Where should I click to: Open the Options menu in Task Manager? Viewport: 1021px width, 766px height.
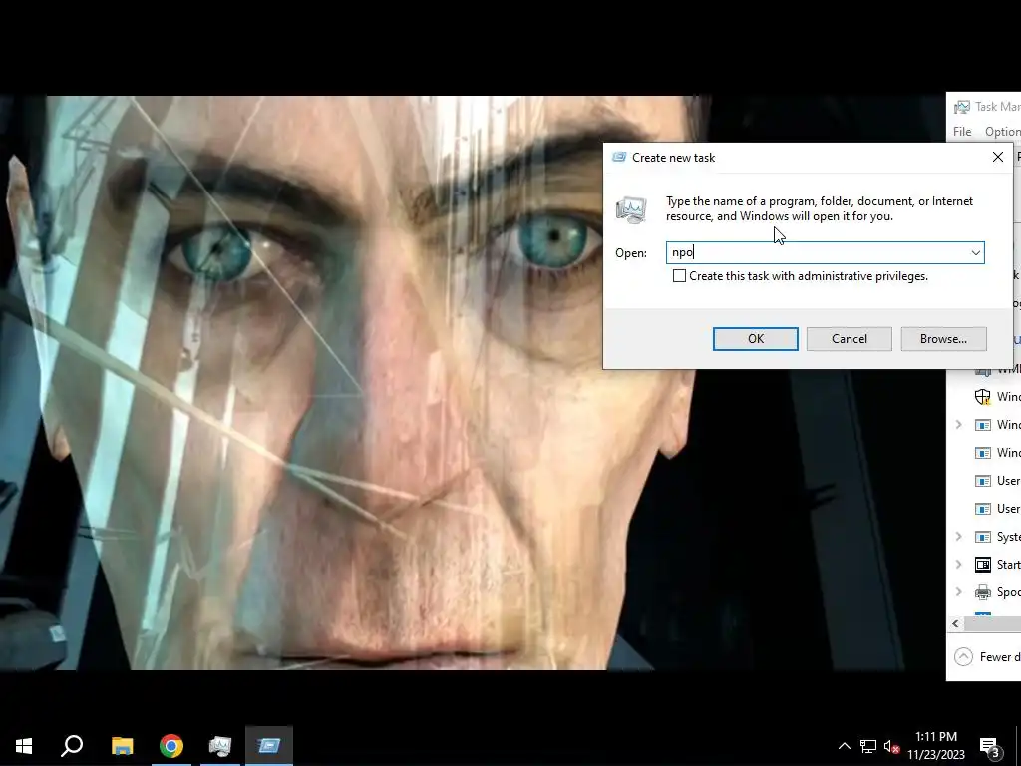tap(1001, 132)
